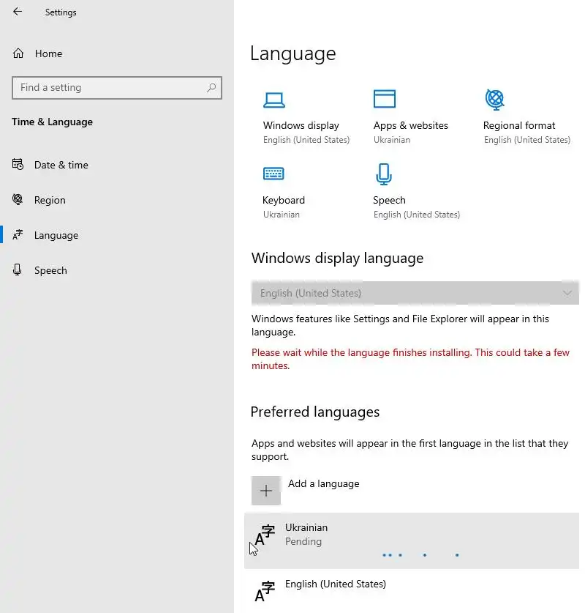Click the Settings window title text
Screen dimensions: 585x613
pos(61,12)
